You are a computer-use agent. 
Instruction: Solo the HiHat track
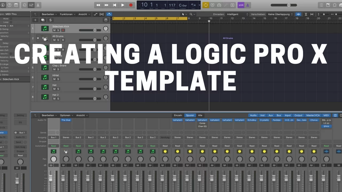[x=58, y=79]
